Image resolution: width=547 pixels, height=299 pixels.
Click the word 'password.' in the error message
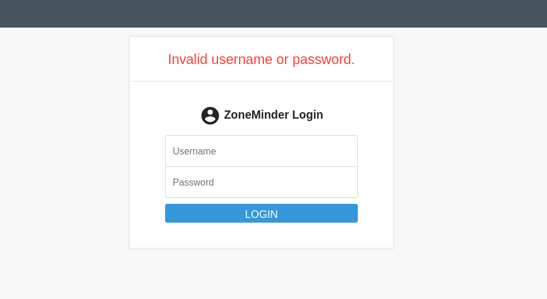point(324,59)
